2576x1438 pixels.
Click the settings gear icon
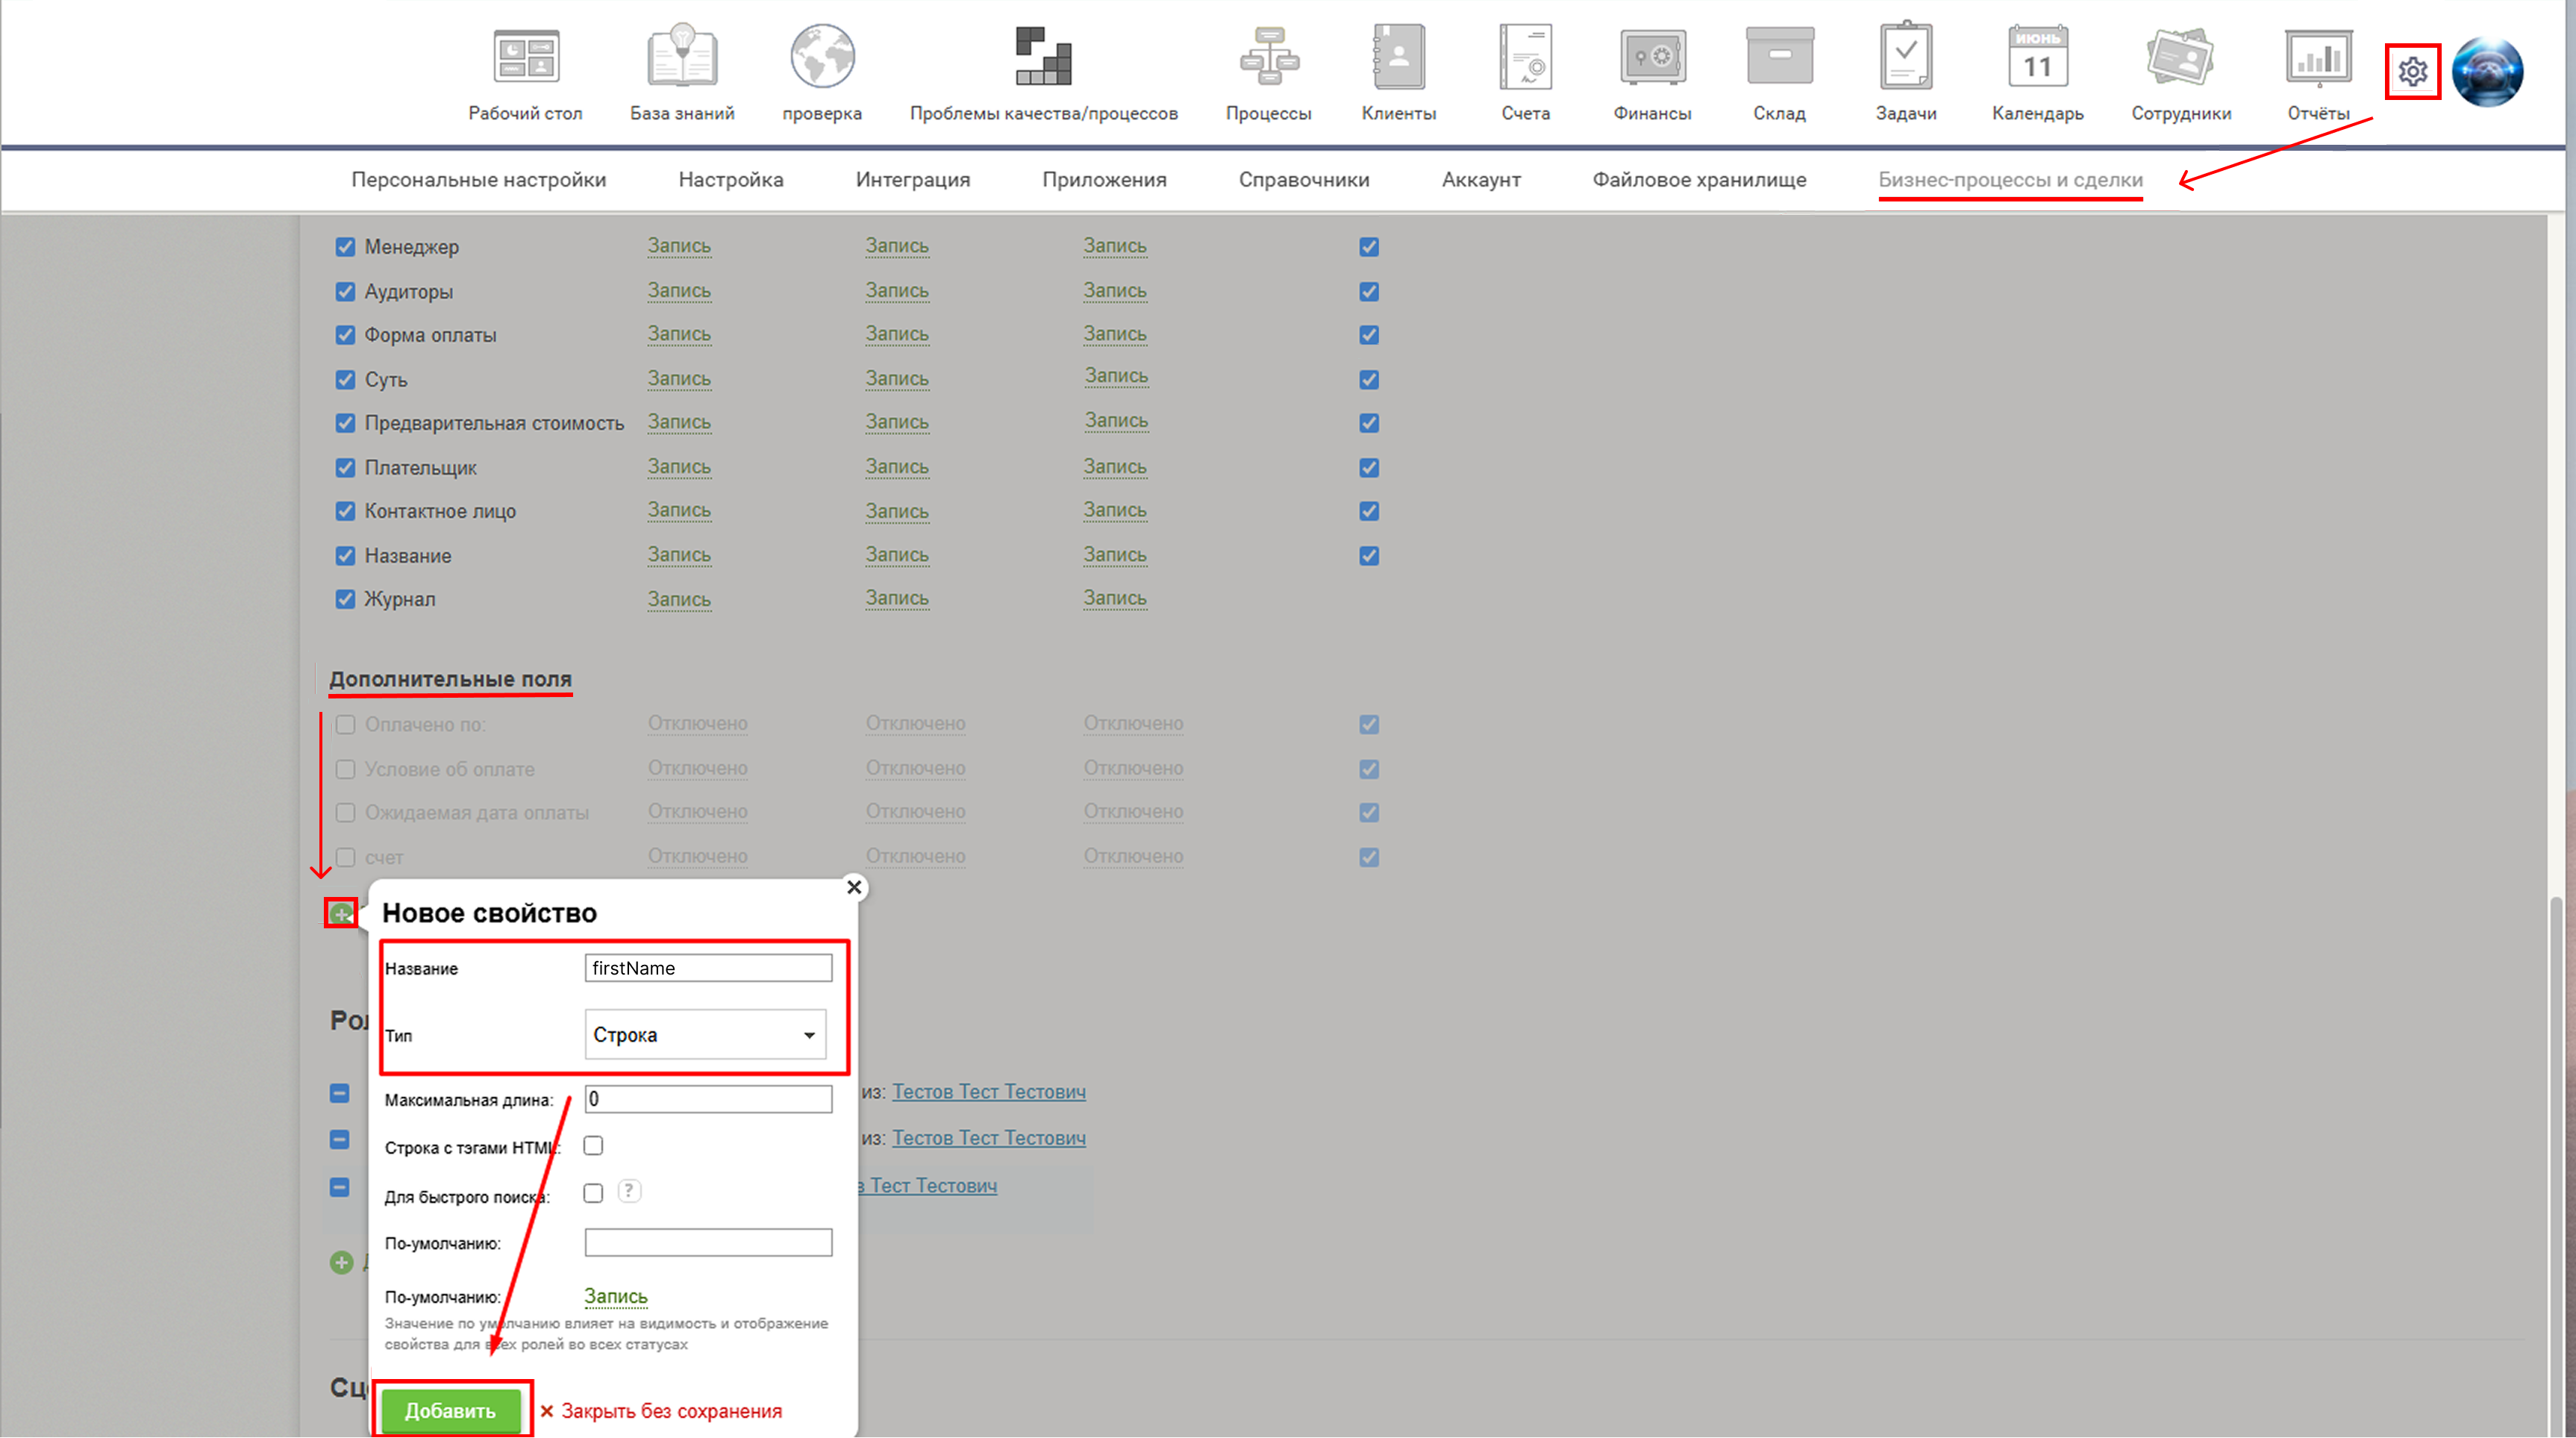[2412, 72]
